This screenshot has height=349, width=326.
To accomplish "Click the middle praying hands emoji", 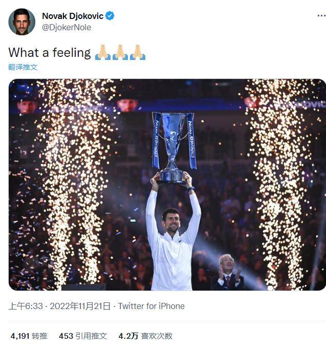I will pyautogui.click(x=120, y=52).
